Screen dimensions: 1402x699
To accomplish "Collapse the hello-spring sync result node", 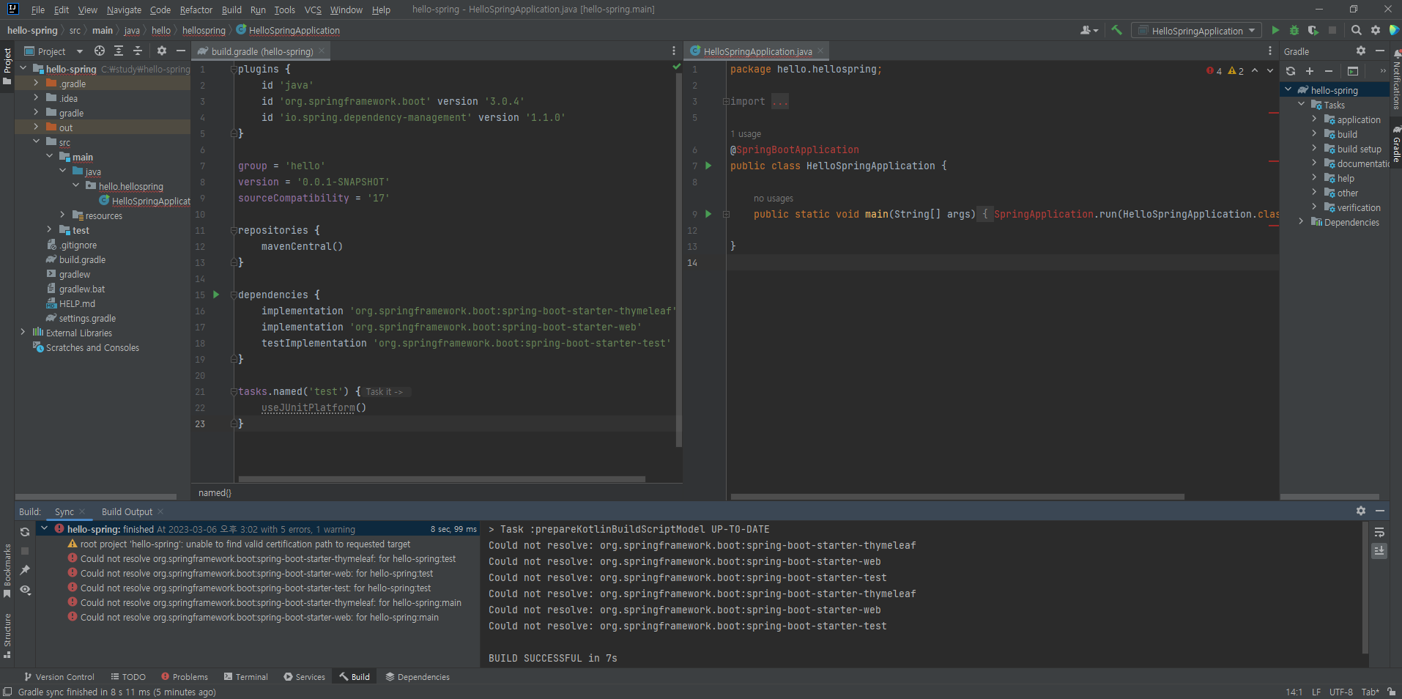I will point(44,528).
